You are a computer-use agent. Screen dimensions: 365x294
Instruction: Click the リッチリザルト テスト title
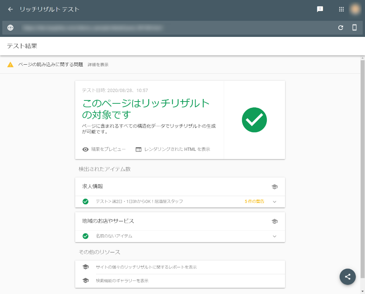(50, 9)
